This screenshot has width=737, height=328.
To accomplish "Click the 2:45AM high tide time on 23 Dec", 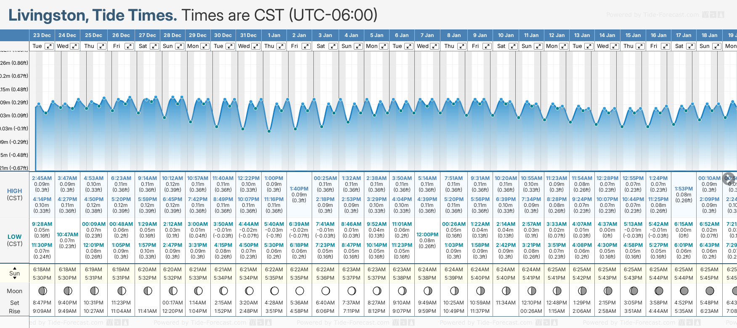I will [42, 178].
